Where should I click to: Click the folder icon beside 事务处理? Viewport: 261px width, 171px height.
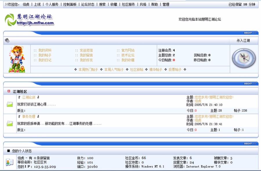tap(10, 123)
